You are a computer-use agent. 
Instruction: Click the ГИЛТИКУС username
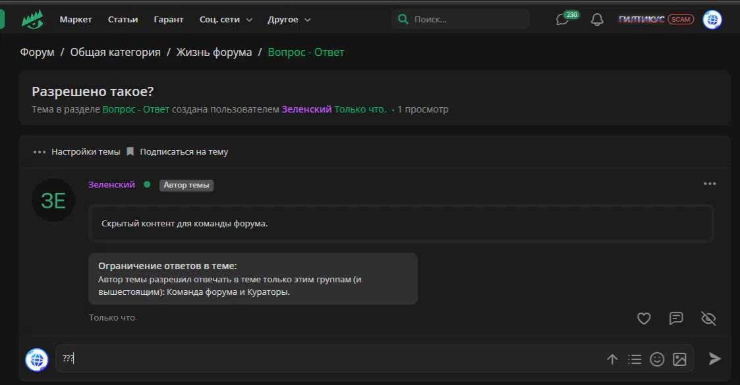[x=641, y=19]
